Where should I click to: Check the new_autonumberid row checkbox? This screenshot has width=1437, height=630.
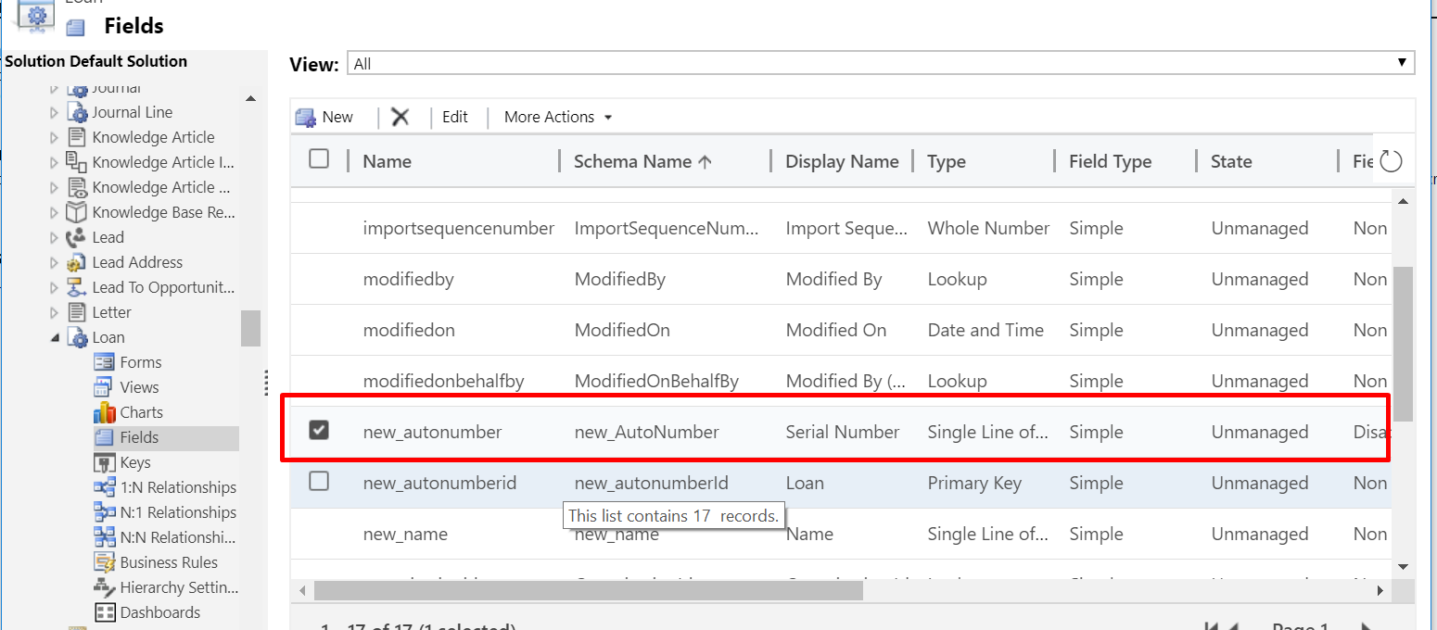tap(319, 481)
